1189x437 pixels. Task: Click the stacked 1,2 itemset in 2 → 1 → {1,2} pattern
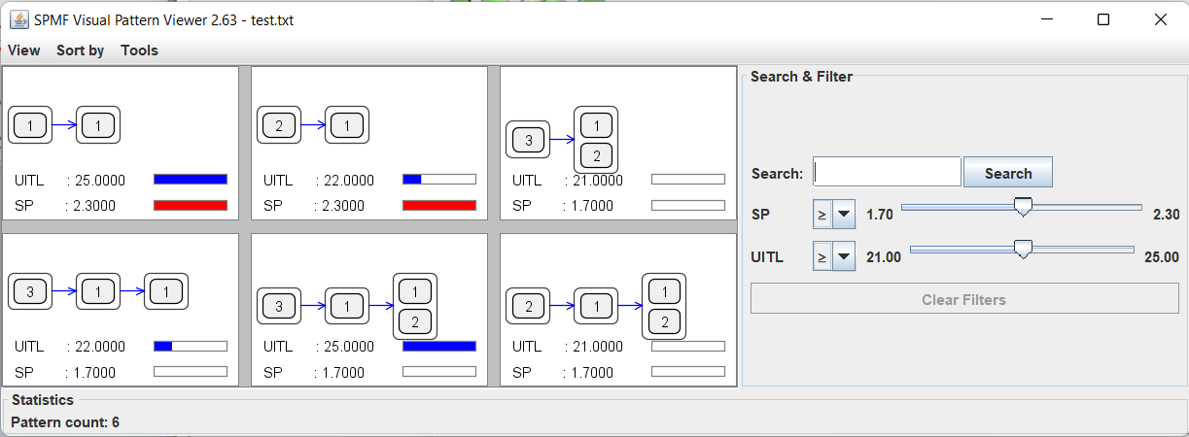pos(665,307)
